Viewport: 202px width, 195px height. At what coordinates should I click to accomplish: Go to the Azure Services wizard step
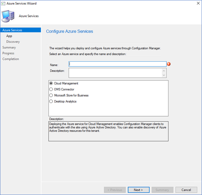(20, 30)
